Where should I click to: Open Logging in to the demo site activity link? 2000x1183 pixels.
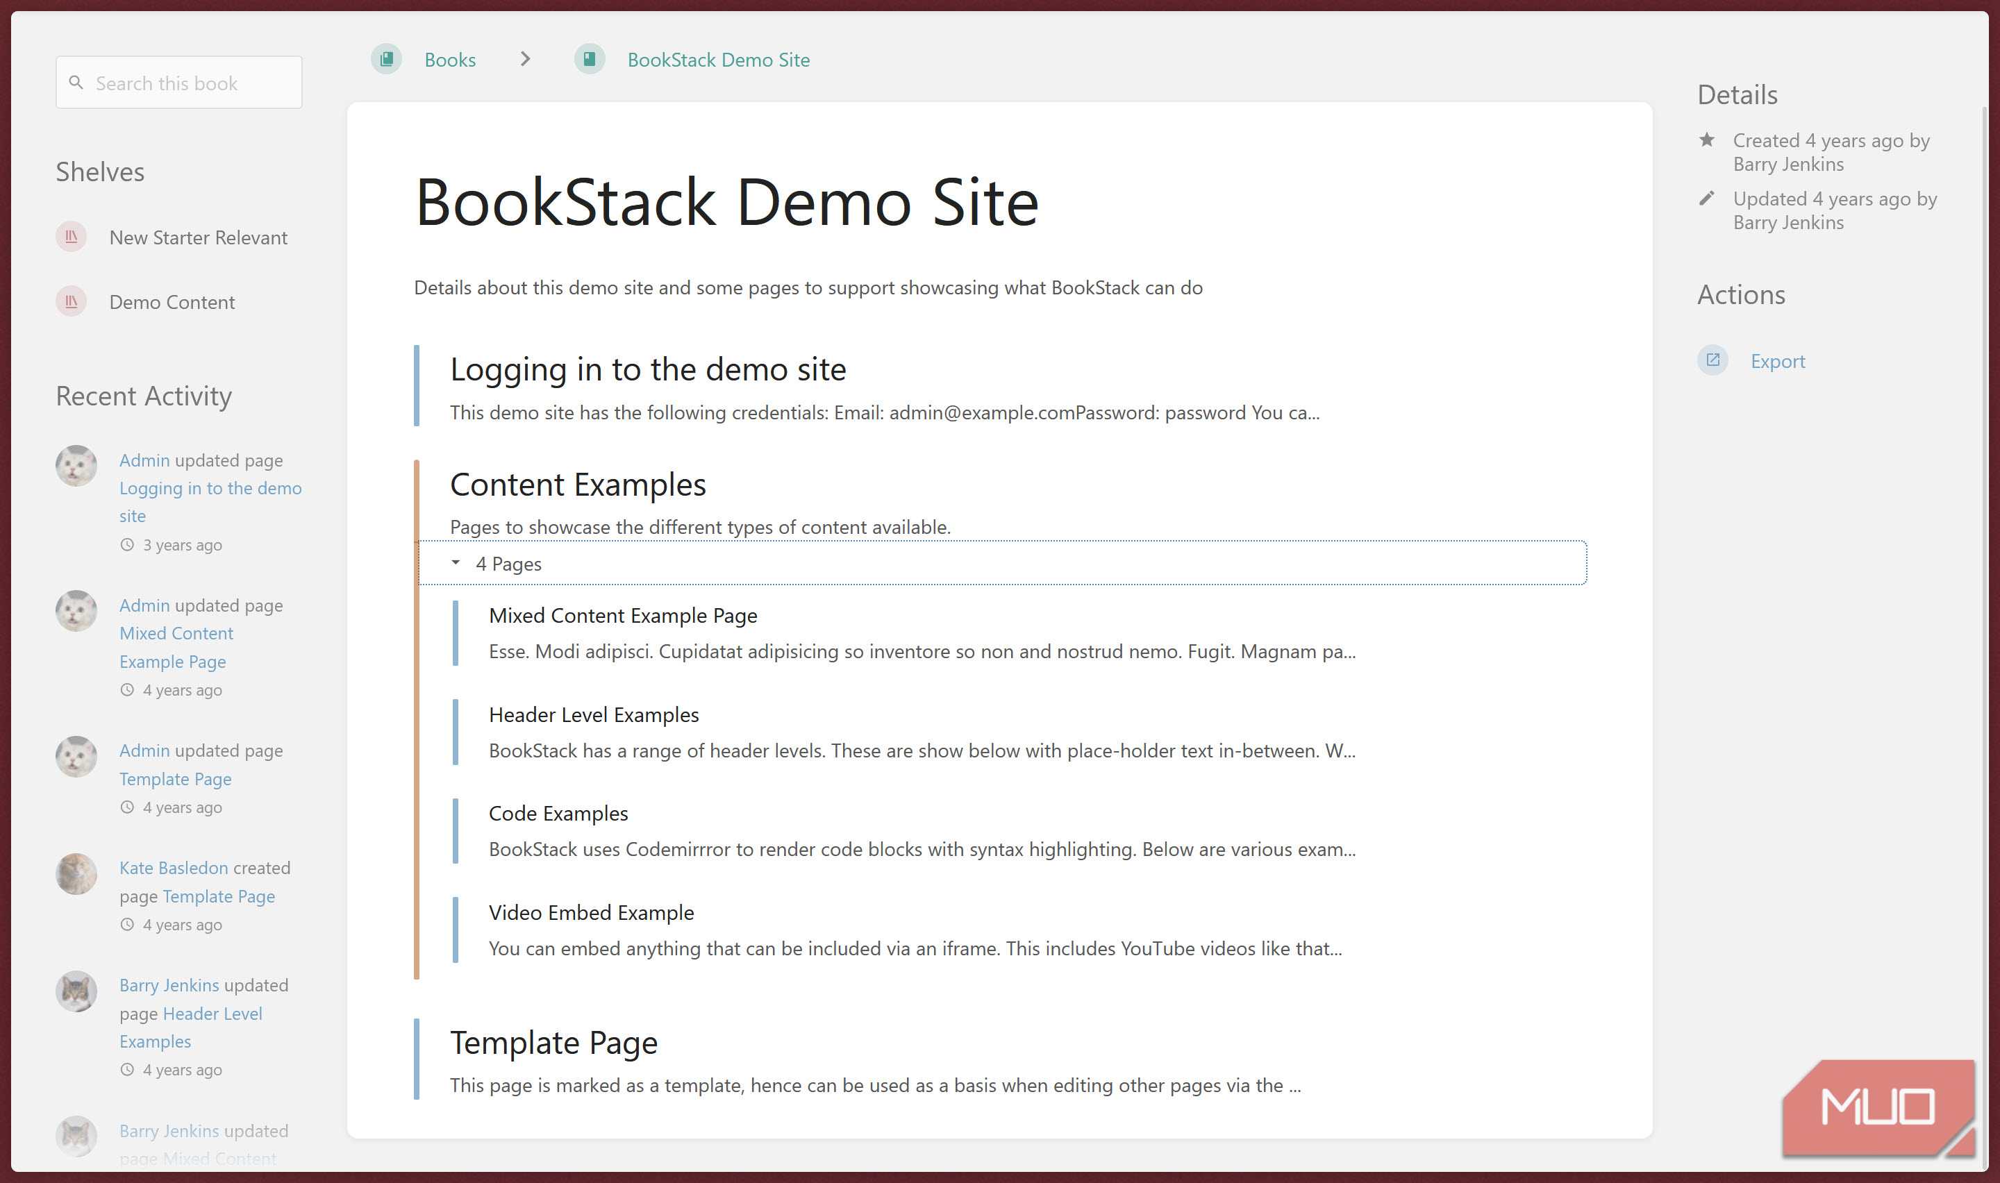click(x=210, y=501)
